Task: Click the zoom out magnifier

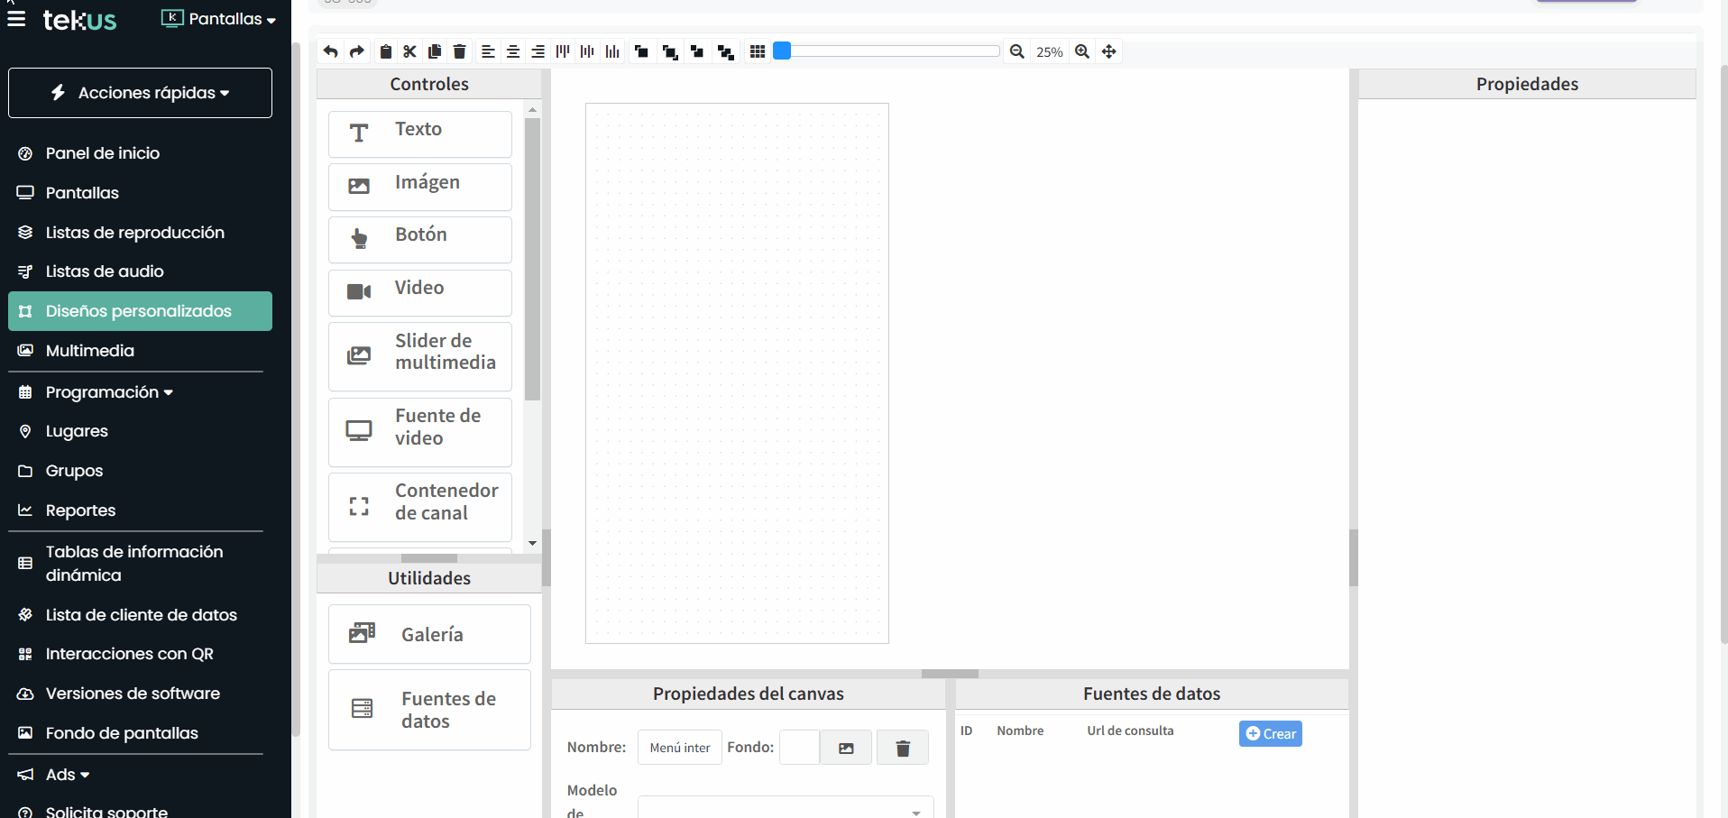Action: pos(1016,51)
